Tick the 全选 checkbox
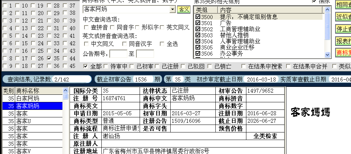This screenshot has width=351, height=154. tap(162, 44)
